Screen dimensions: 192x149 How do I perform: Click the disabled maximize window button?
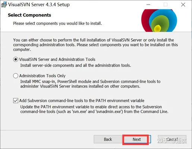point(166,5)
